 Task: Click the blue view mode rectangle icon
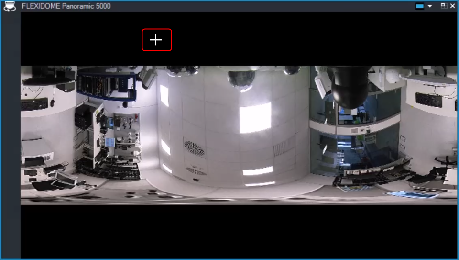click(420, 6)
